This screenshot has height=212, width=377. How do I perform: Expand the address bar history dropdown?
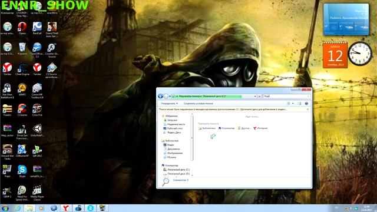[255, 96]
